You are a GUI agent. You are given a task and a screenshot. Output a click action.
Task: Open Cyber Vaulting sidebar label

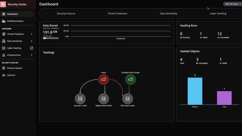pos(14,48)
